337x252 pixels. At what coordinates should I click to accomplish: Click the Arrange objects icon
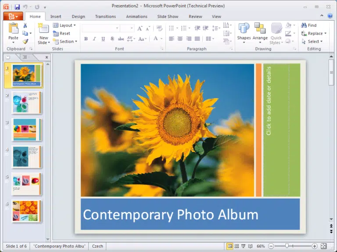coord(260,28)
